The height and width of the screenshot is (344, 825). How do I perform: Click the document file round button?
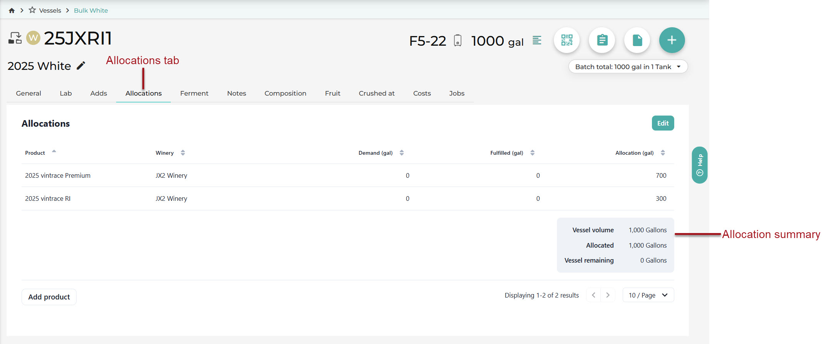pyautogui.click(x=637, y=40)
